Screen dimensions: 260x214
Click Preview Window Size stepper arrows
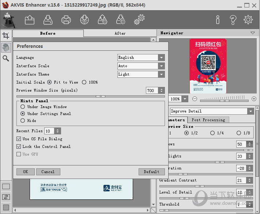tap(161, 91)
